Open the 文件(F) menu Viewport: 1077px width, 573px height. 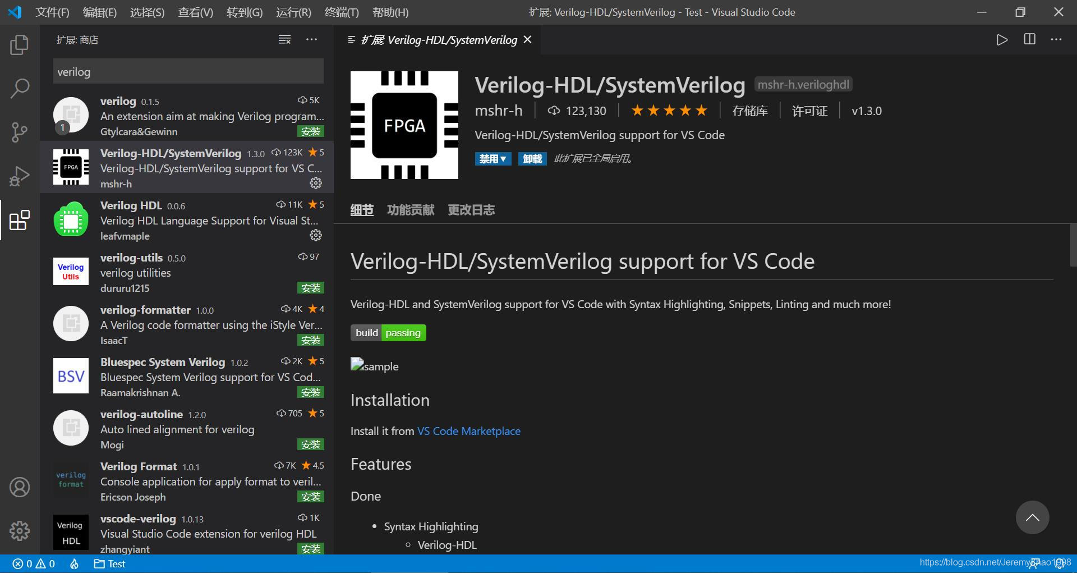click(x=52, y=12)
